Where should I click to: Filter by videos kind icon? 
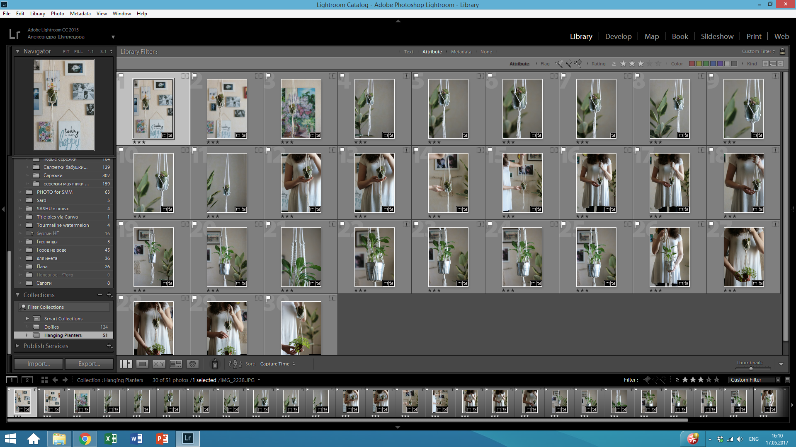point(781,64)
